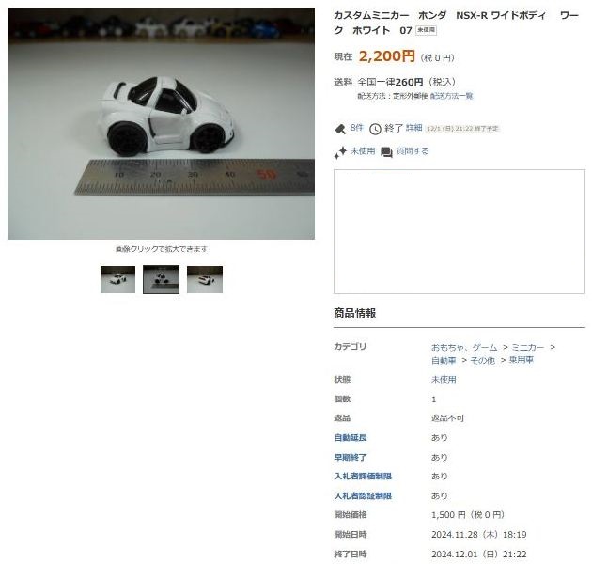The height and width of the screenshot is (564, 592).
Task: Click the 質問する link
Action: pyautogui.click(x=413, y=151)
